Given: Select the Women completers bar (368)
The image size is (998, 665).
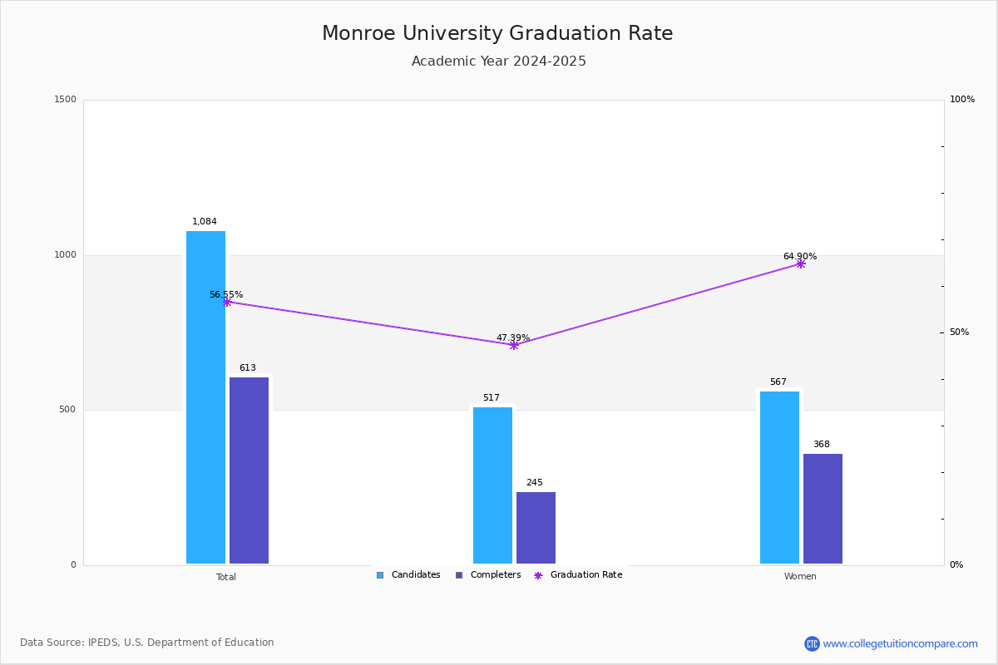Looking at the screenshot, I should [823, 509].
